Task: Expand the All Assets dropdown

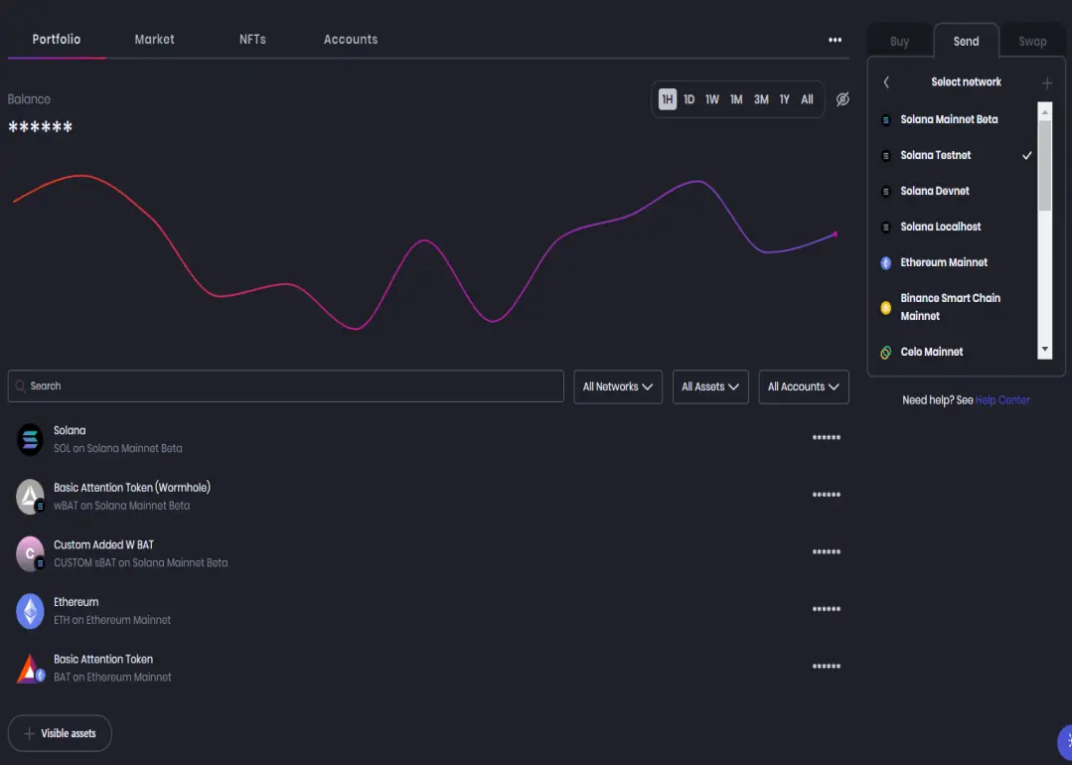Action: click(710, 386)
